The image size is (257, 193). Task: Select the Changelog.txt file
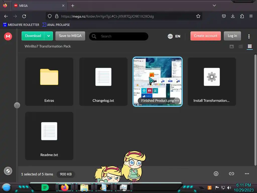[x=103, y=82]
